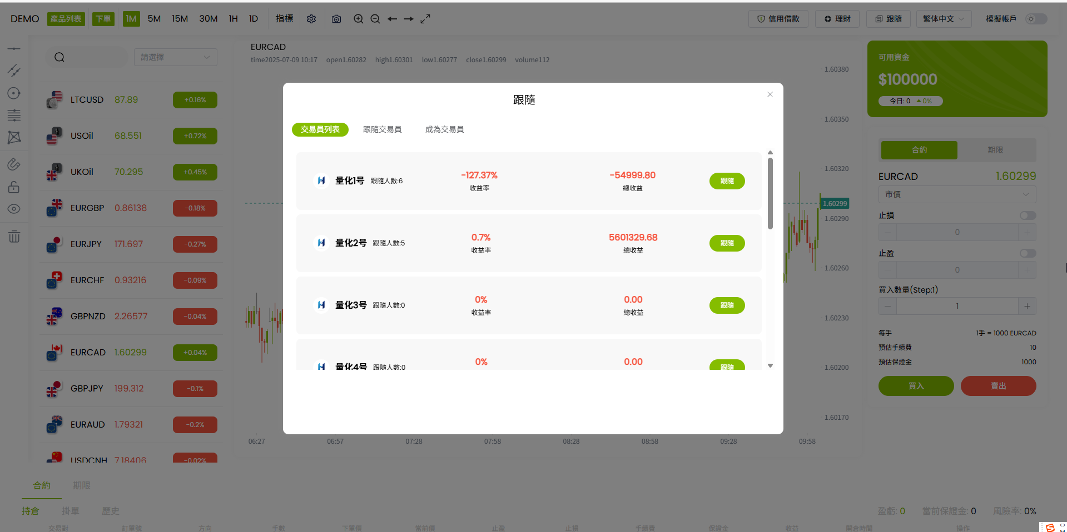Image resolution: width=1067 pixels, height=532 pixels.
Task: Open the 繁体中文 language dropdown
Action: point(944,19)
